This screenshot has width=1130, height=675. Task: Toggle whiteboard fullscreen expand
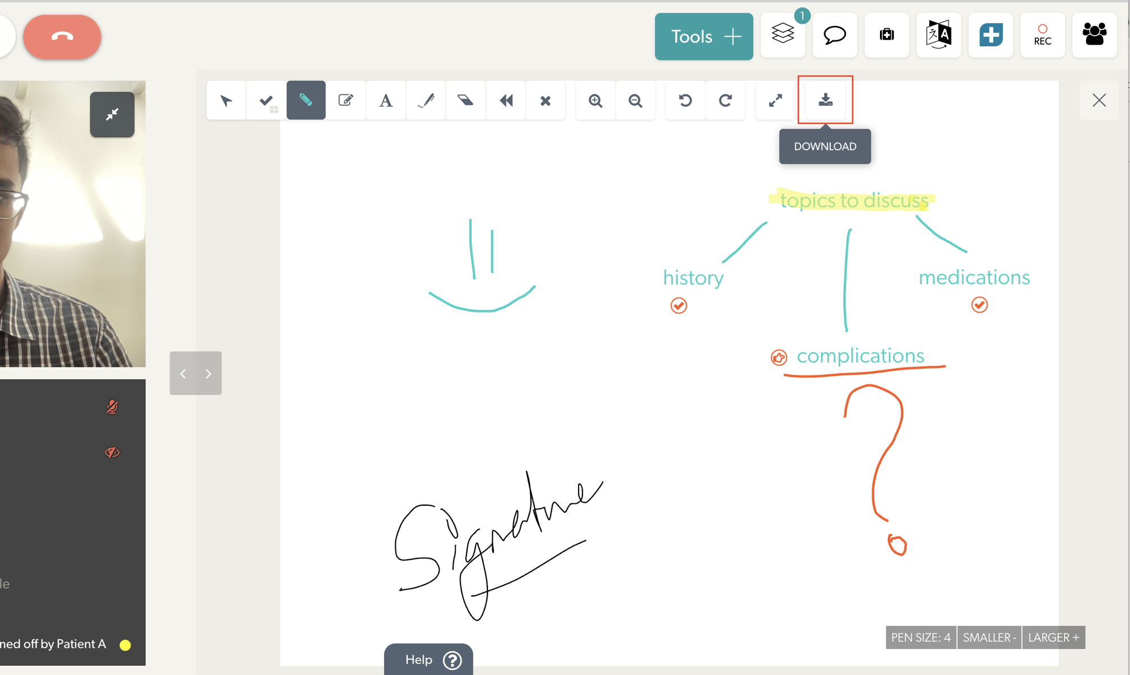click(775, 101)
